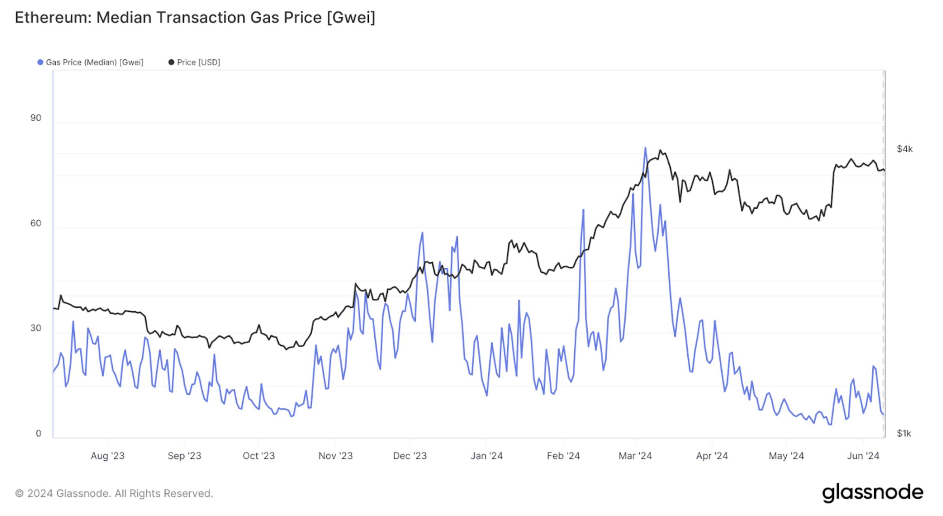
Task: Select the Jun '24 axis label
Action: (x=863, y=456)
